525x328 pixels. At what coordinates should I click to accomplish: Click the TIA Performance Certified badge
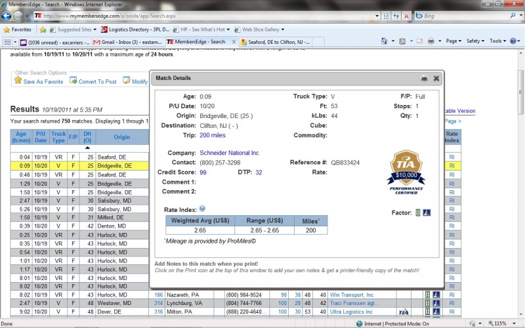click(x=406, y=172)
